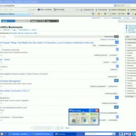
Task: Open the Tools menu in the command bar
Action: point(122,14)
